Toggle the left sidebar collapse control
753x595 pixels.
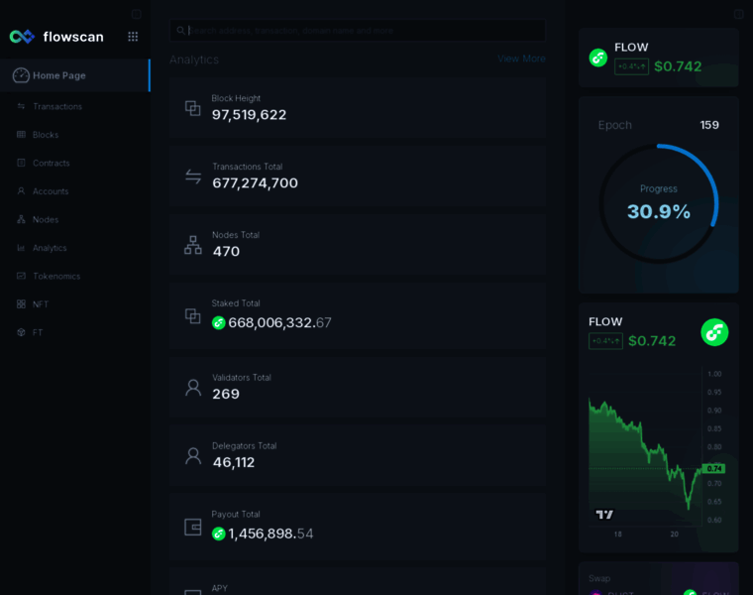point(137,14)
